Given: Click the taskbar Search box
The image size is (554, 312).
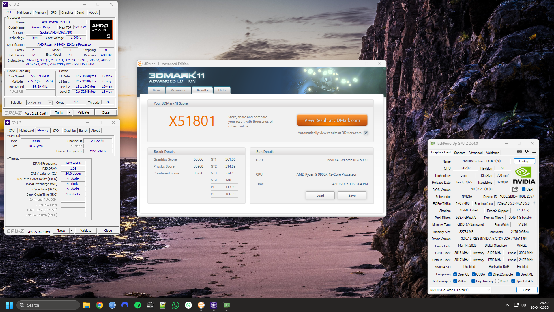Looking at the screenshot, I should pos(48,305).
